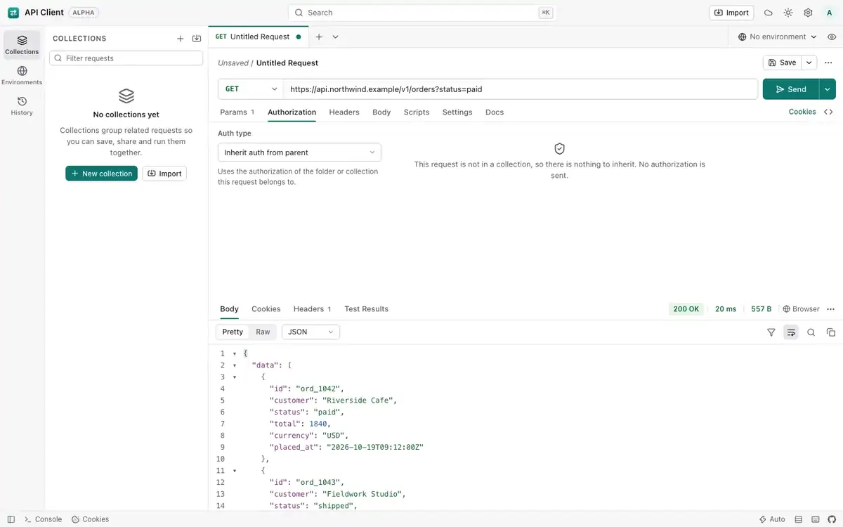843x527 pixels.
Task: Select the Raw view toggle
Action: point(263,332)
